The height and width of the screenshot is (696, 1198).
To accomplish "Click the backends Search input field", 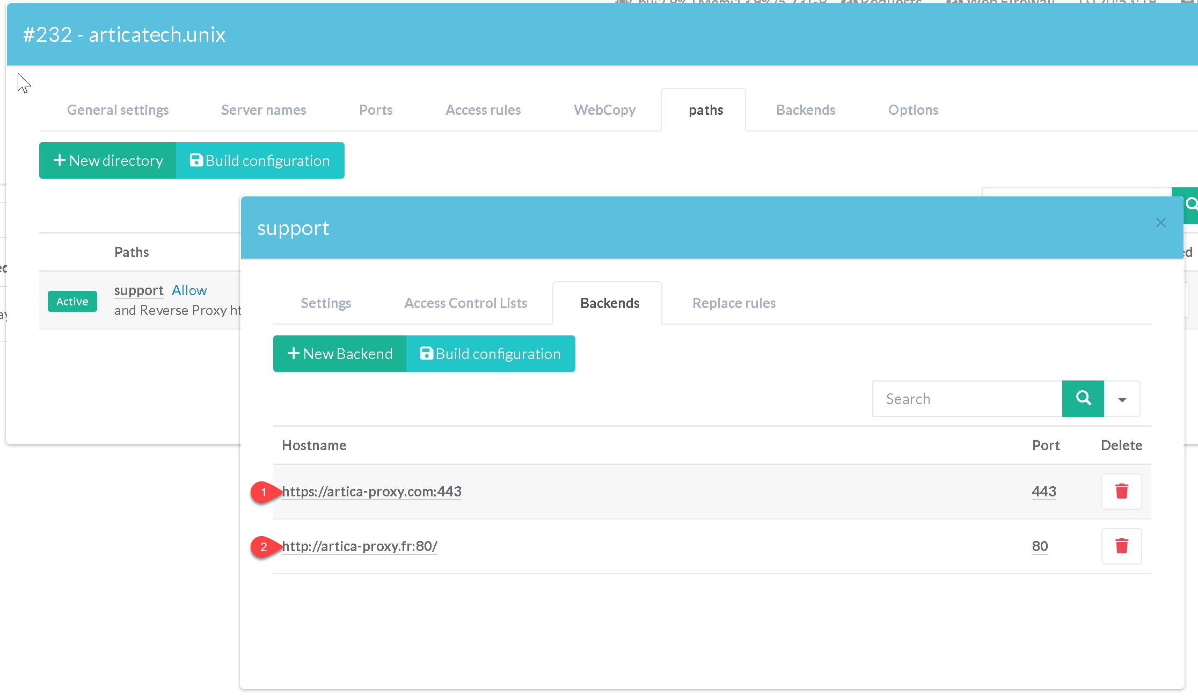I will coord(967,399).
